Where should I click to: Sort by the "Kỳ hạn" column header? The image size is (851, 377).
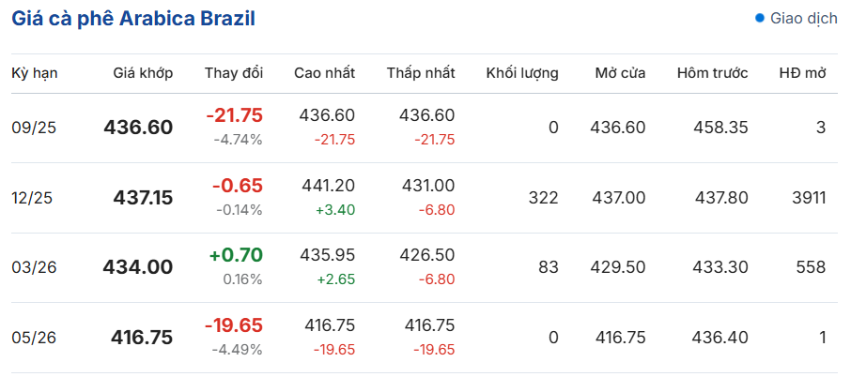pyautogui.click(x=34, y=73)
